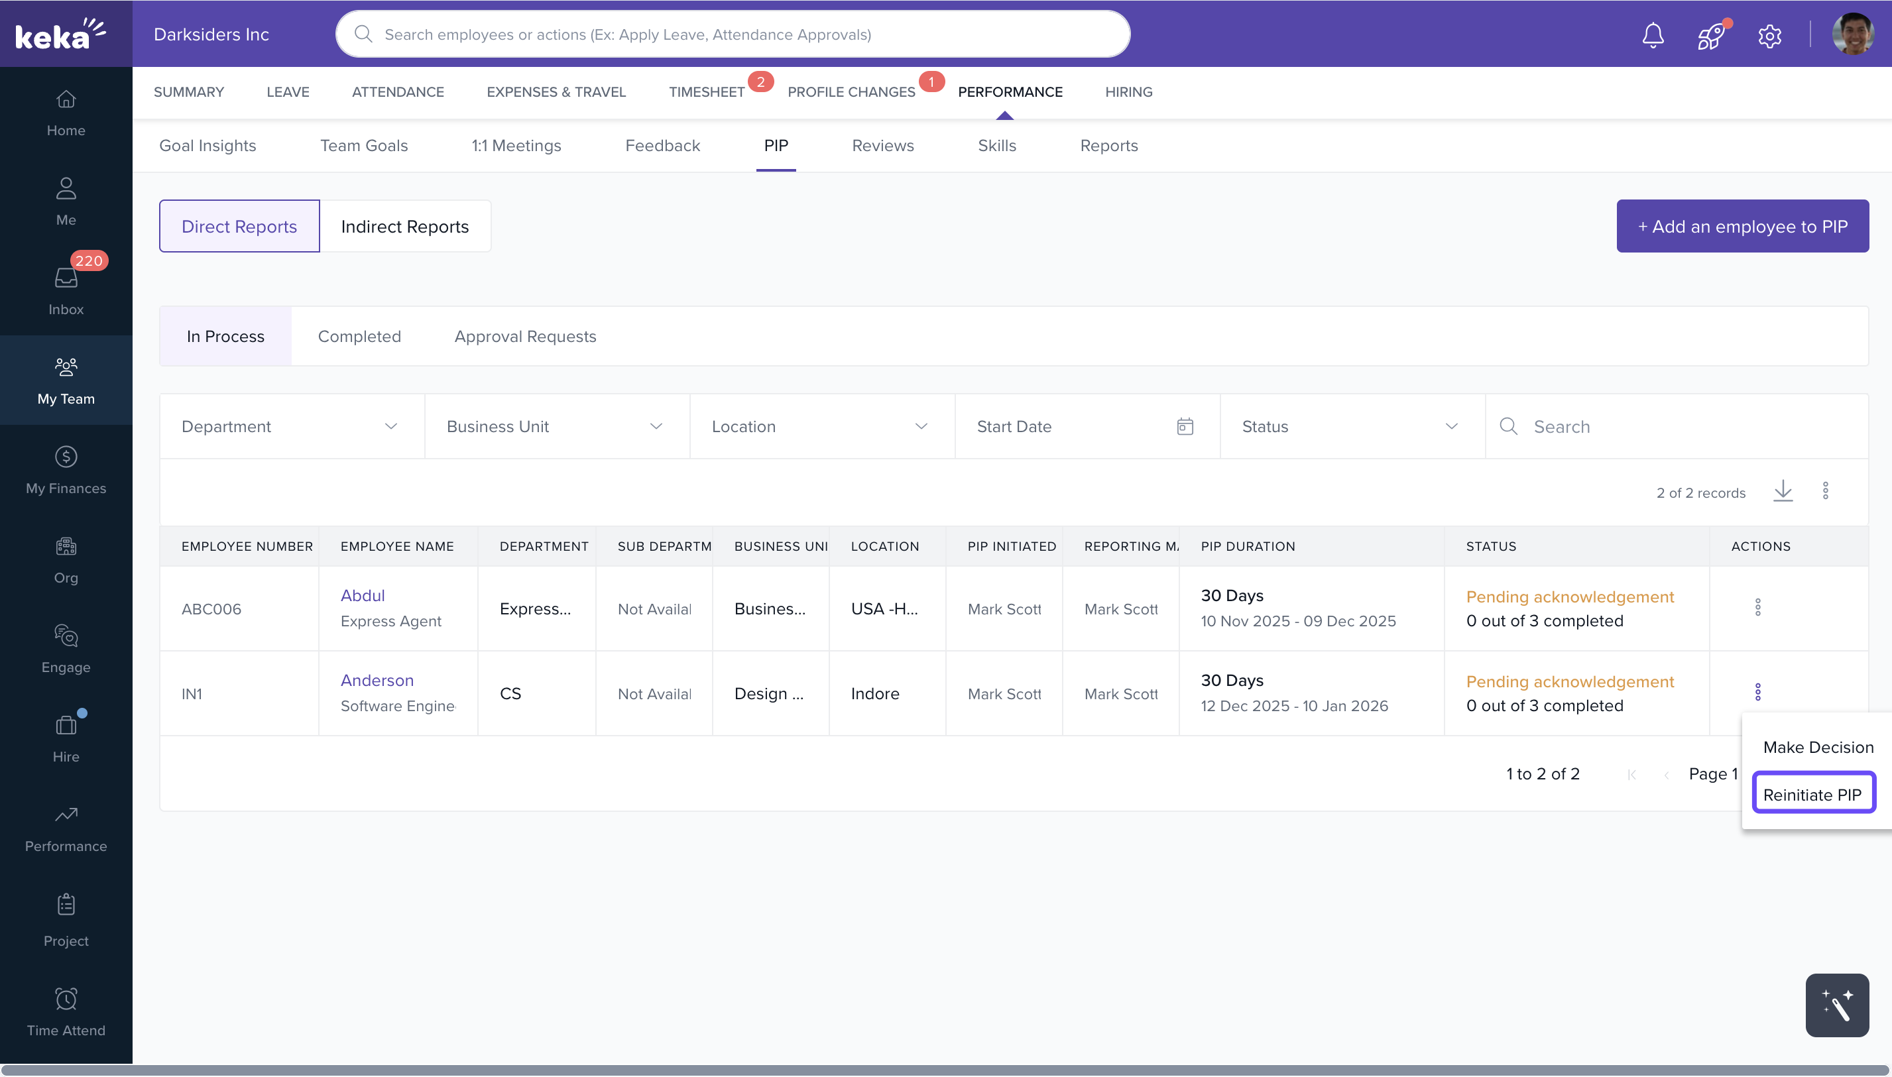This screenshot has width=1892, height=1077.
Task: Select the Direct Reports toggle
Action: [239, 227]
